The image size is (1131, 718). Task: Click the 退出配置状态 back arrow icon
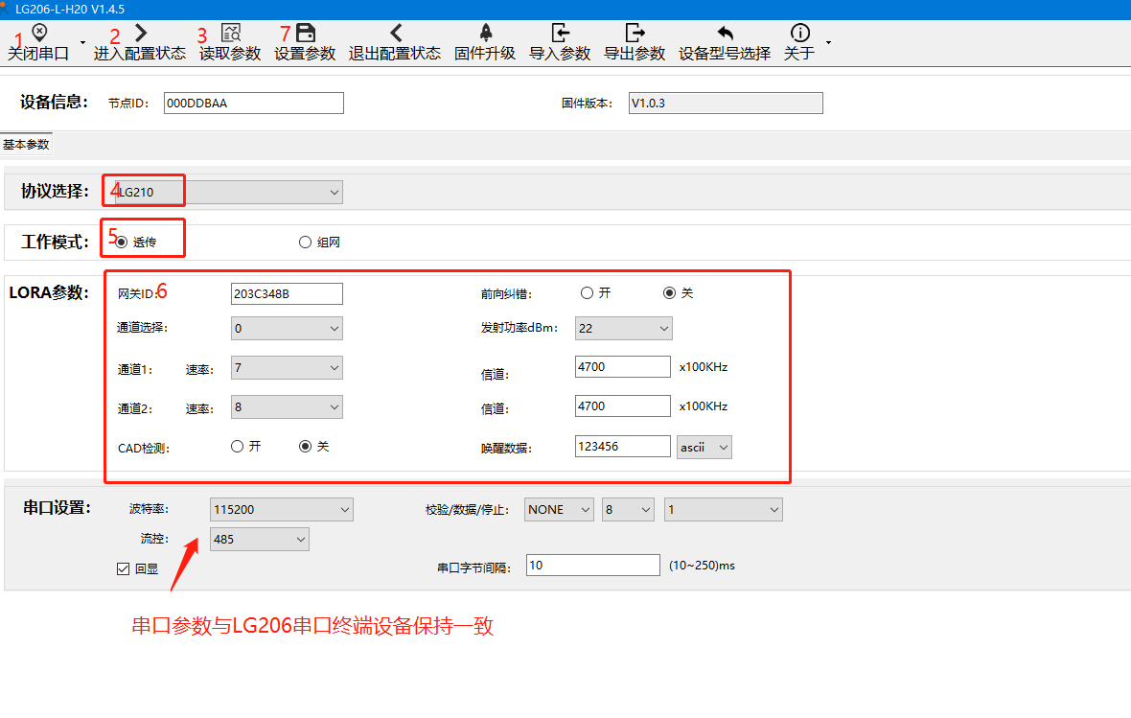395,34
